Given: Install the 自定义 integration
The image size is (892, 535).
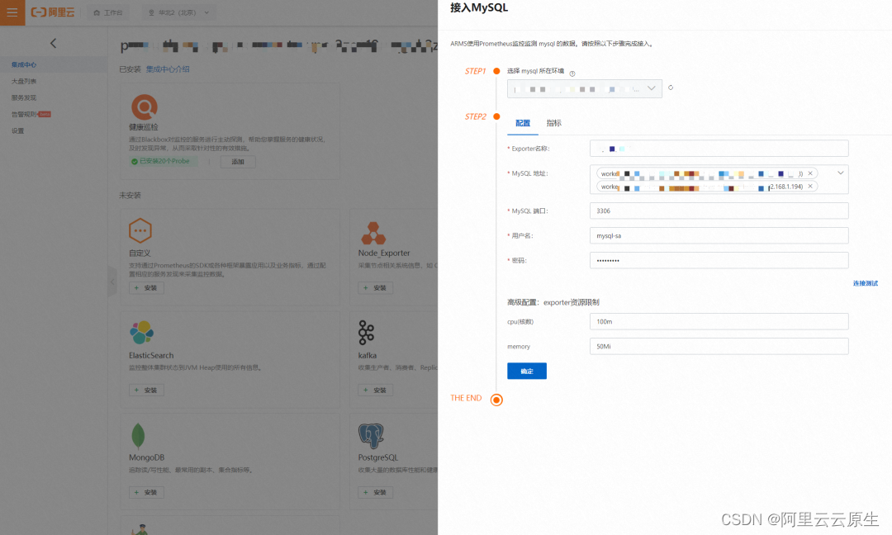Looking at the screenshot, I should 146,287.
